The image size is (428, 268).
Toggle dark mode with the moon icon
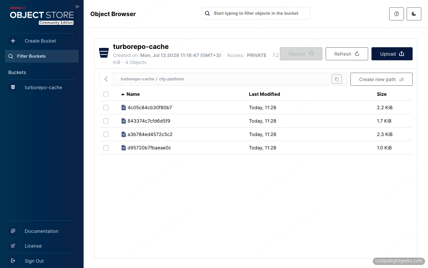point(414,14)
